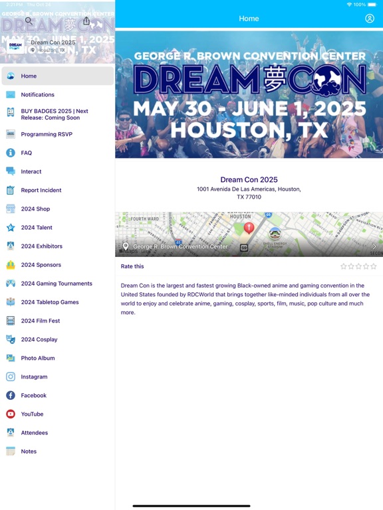Rate with the third star
Screen dimensions: 383x510
click(x=358, y=266)
